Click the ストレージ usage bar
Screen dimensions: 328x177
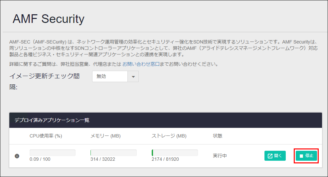(175, 152)
